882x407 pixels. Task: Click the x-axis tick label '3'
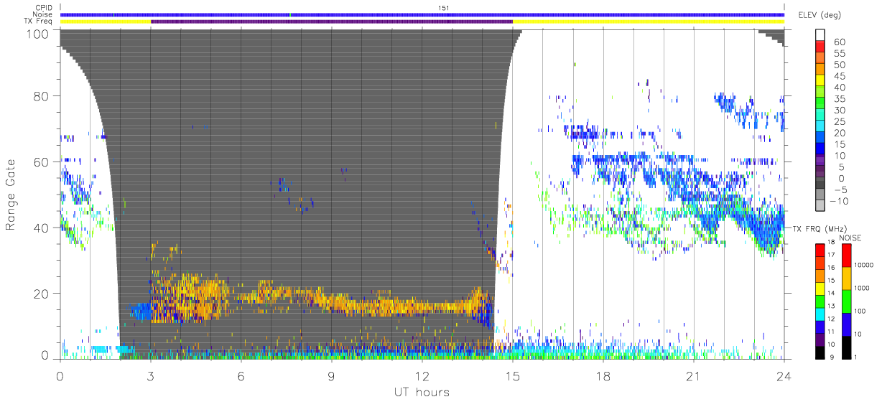click(x=150, y=375)
